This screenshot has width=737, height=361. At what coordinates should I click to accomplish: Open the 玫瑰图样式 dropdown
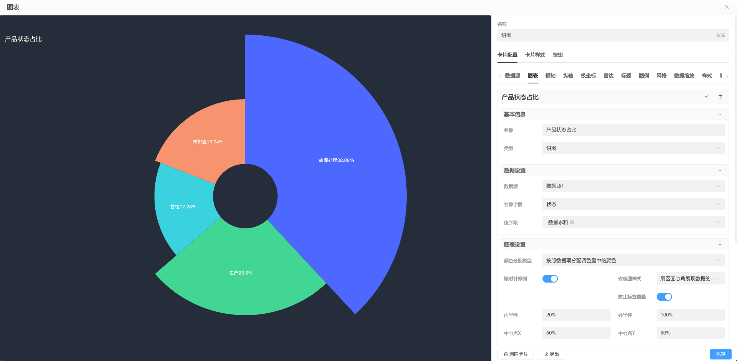[x=690, y=278]
